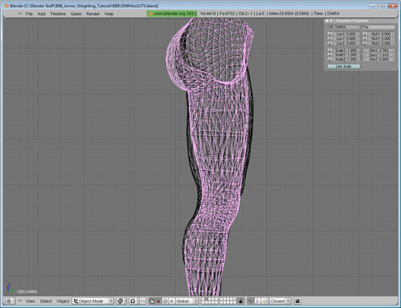
Task: Open the snap element selector
Action: [x=265, y=301]
